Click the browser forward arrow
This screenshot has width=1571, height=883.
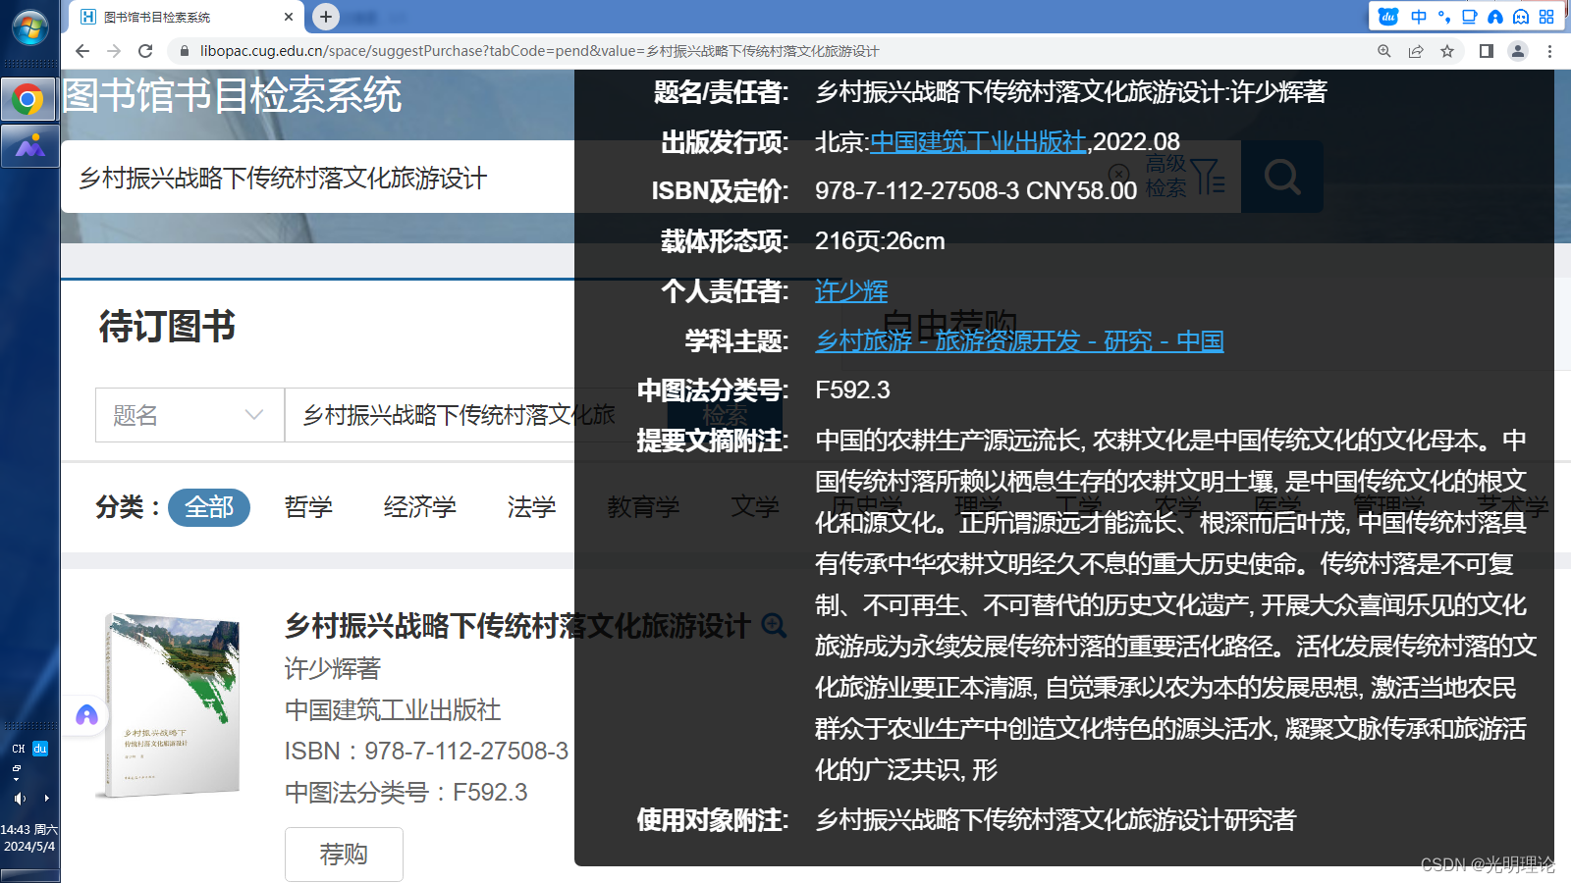114,51
